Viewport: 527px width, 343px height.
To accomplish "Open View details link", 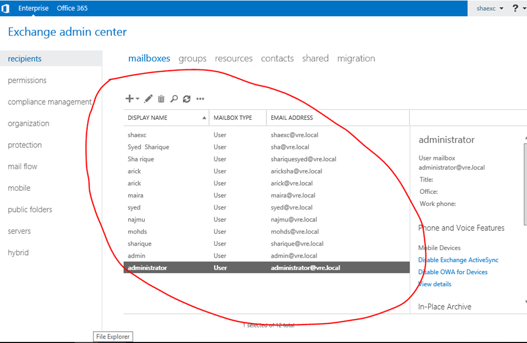I will [435, 284].
